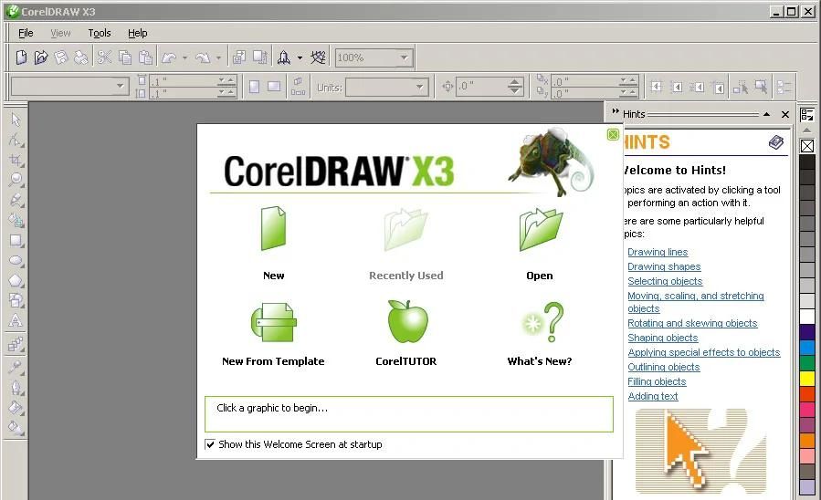Viewport: 821px width, 500px height.
Task: Click the Paste toolbar icon
Action: (x=145, y=57)
